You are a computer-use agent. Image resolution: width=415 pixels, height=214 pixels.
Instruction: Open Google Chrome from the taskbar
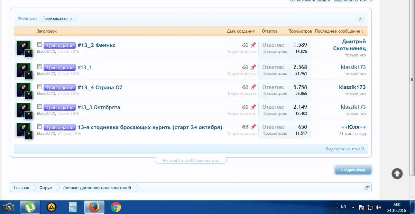click(116, 207)
